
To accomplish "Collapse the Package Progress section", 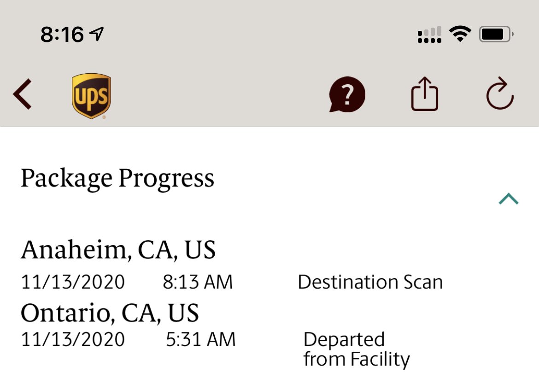I will [x=508, y=199].
